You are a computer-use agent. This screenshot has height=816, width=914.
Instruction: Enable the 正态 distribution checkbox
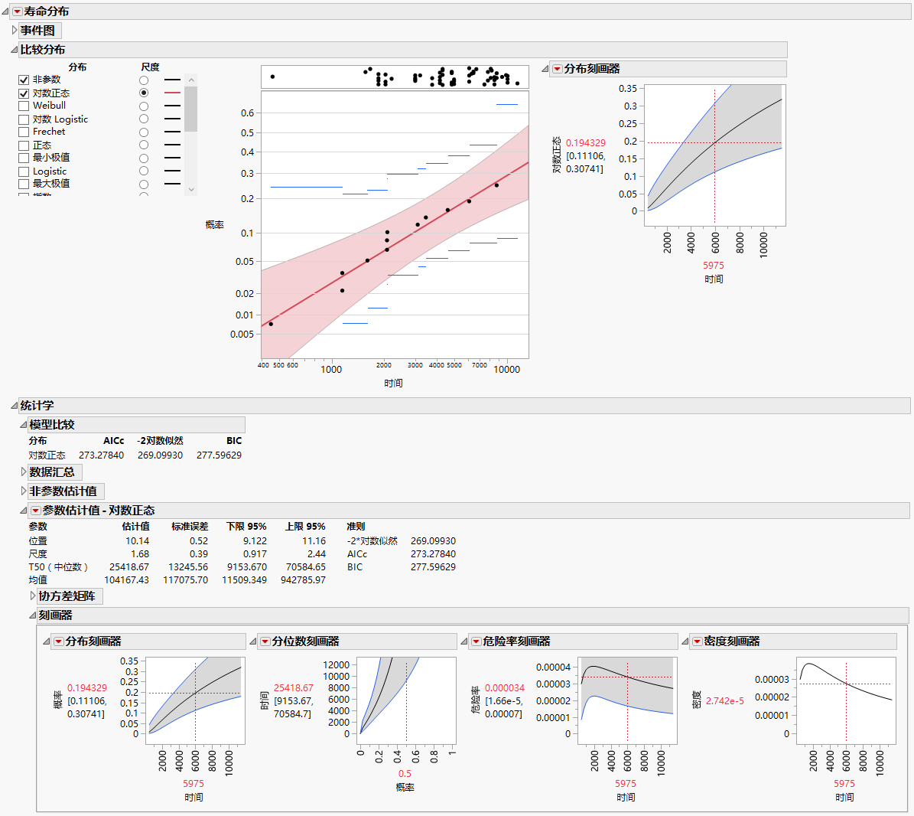[24, 145]
